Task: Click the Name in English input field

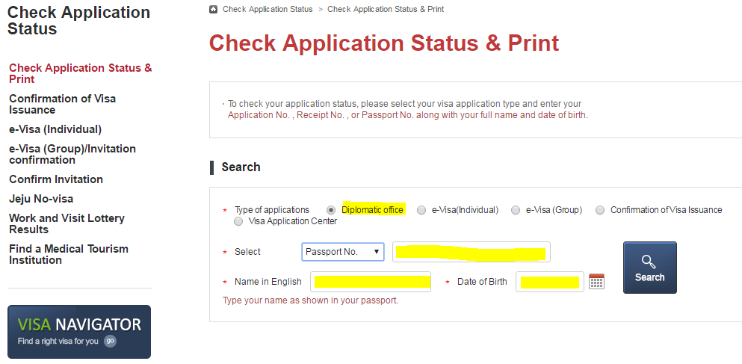Action: click(371, 282)
